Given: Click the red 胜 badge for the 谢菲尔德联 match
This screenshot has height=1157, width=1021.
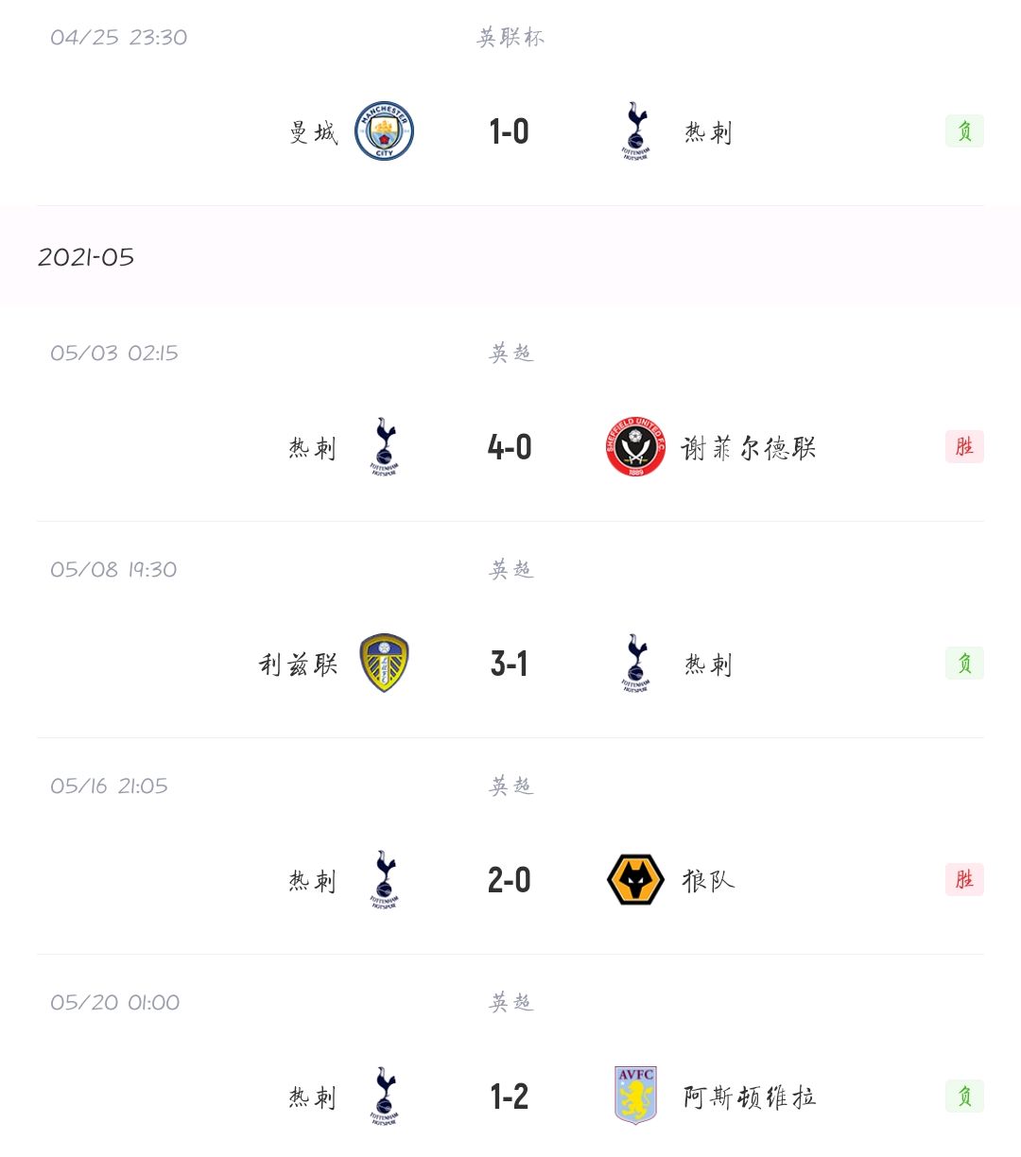Looking at the screenshot, I should 964,447.
